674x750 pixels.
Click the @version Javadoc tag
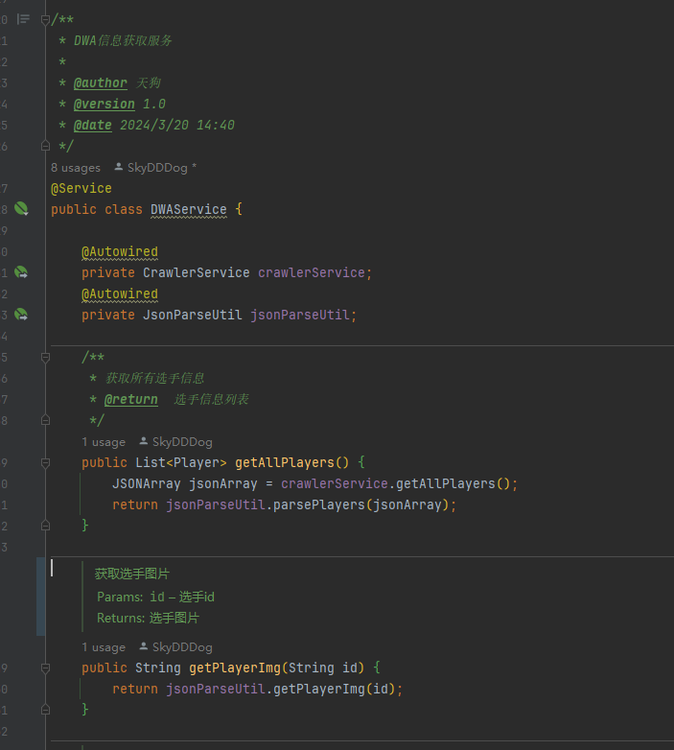(x=105, y=104)
